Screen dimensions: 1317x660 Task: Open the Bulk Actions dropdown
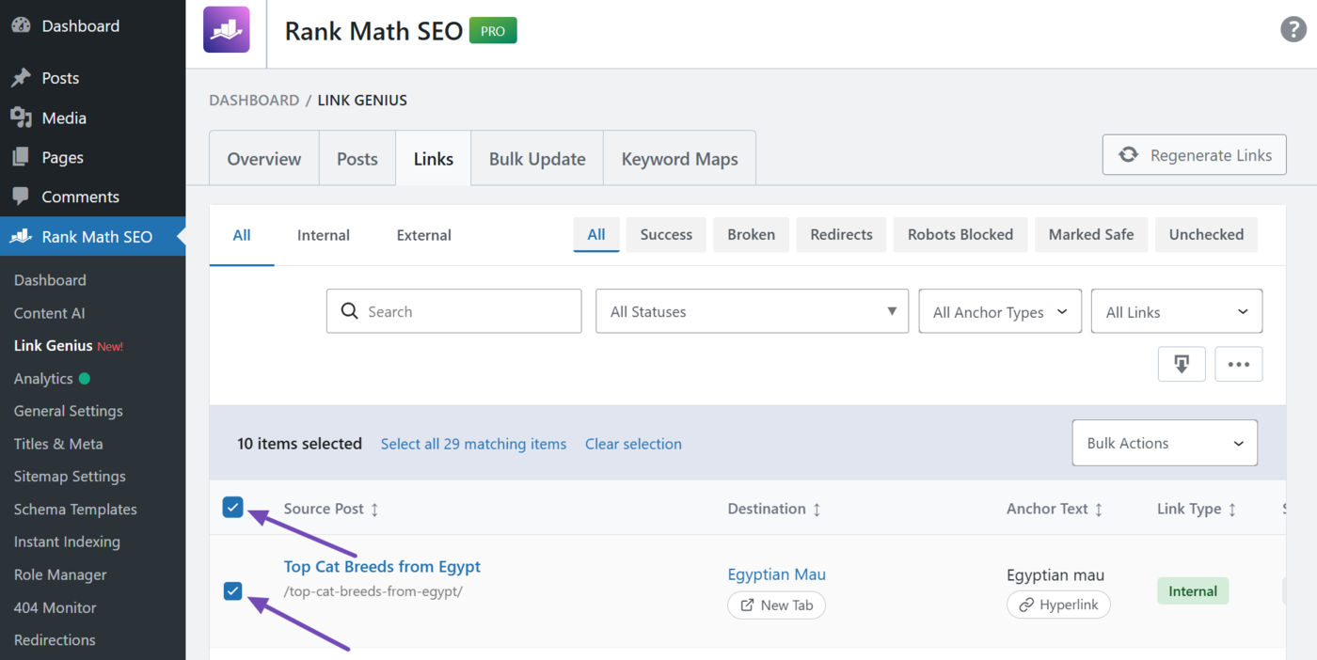point(1164,442)
